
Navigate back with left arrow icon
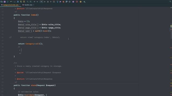[34, 2]
